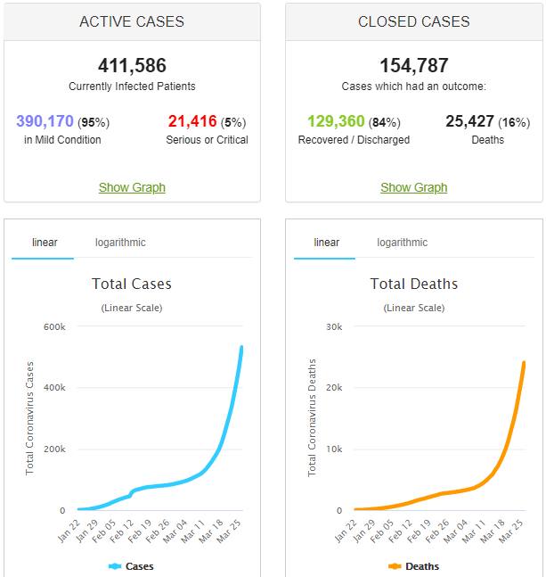
Task: Toggle the blue Cases legend marker
Action: click(x=116, y=566)
